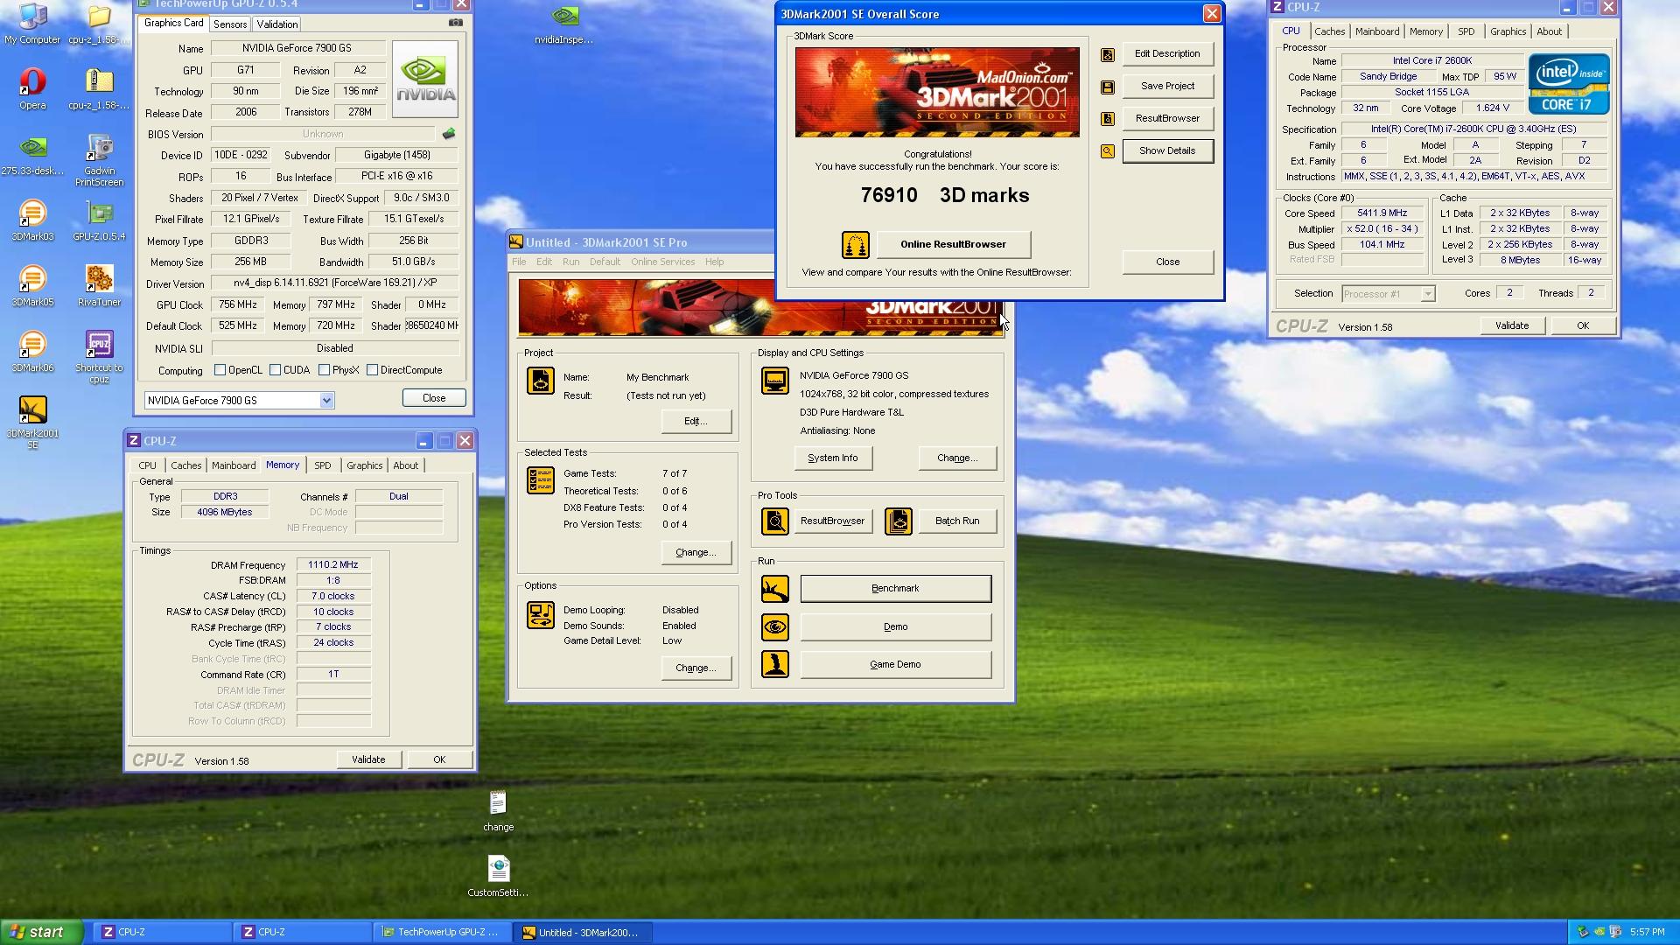Click the GPU-Z screenshot camera icon
Screen dimensions: 1680x945
click(x=455, y=23)
